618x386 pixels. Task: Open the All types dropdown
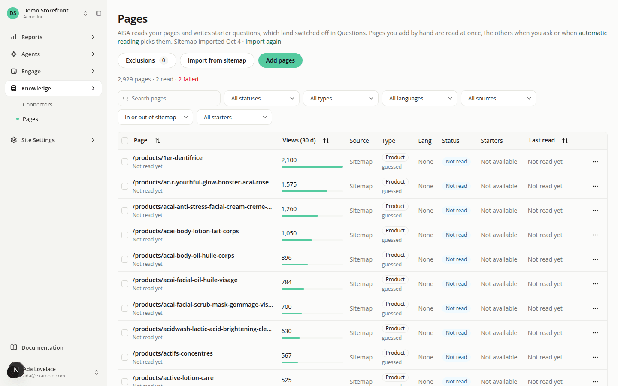click(341, 98)
